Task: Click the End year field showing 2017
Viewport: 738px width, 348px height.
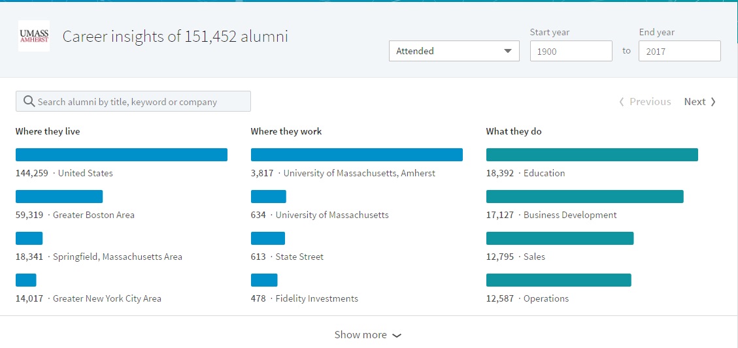Action: pos(679,51)
